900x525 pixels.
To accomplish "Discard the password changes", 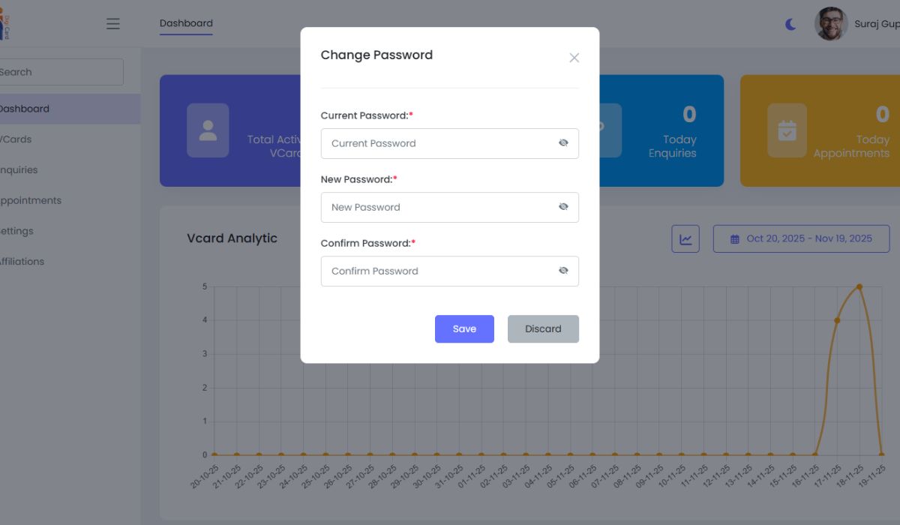I will (x=543, y=328).
